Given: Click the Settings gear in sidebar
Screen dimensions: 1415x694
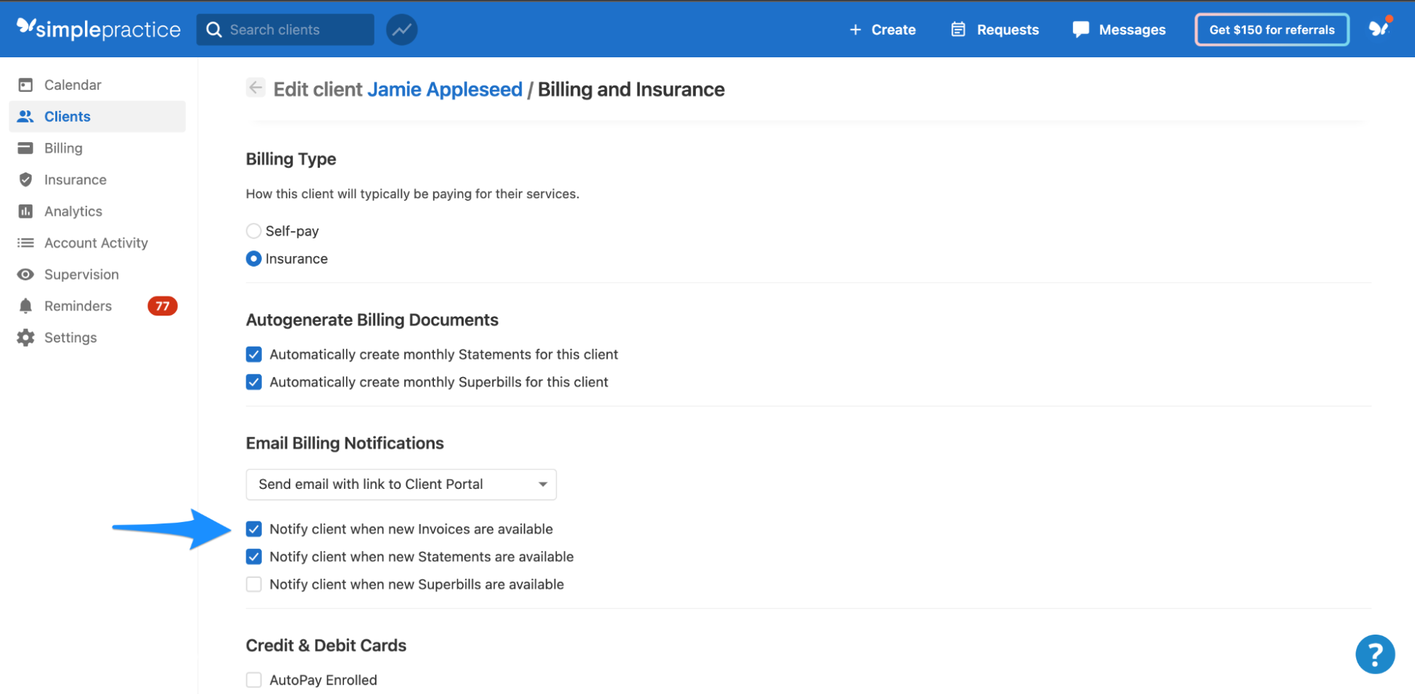Looking at the screenshot, I should pyautogui.click(x=25, y=337).
